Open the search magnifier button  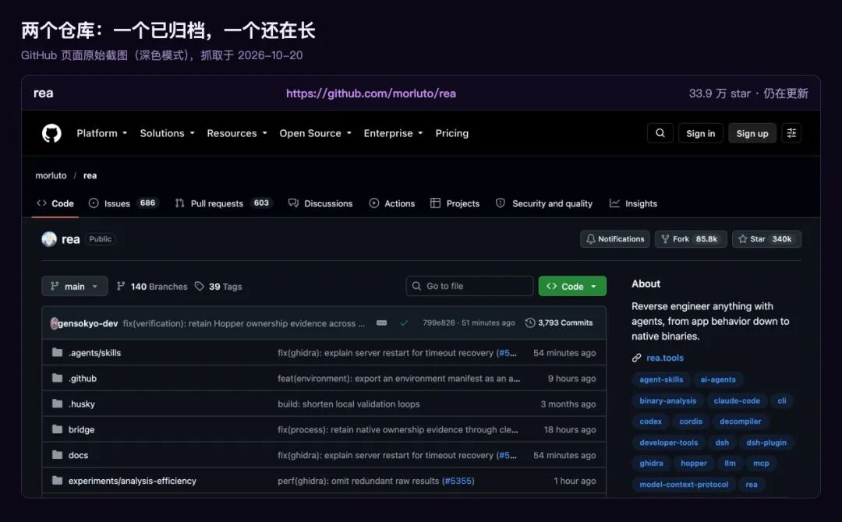tap(660, 133)
